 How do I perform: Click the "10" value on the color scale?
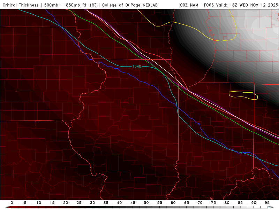pyautogui.click(x=39, y=203)
